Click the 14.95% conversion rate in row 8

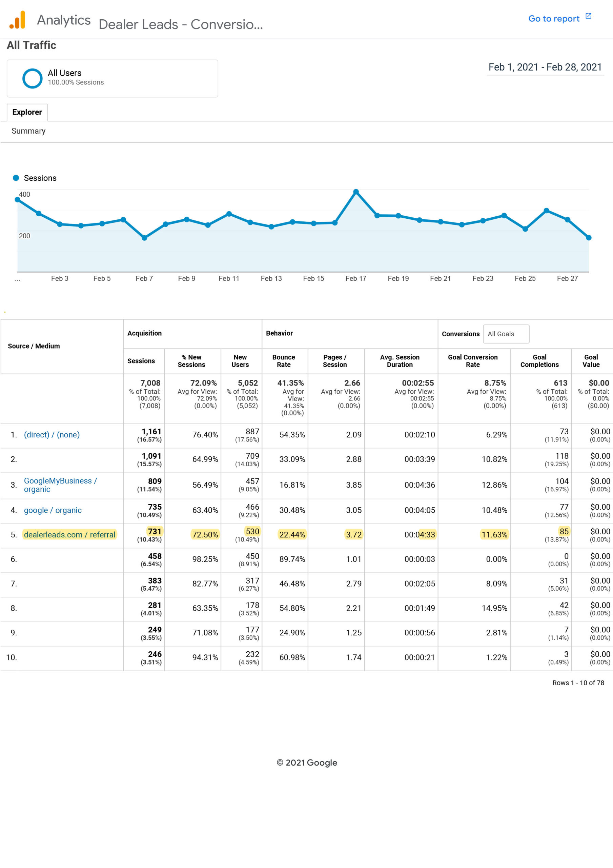pyautogui.click(x=494, y=608)
